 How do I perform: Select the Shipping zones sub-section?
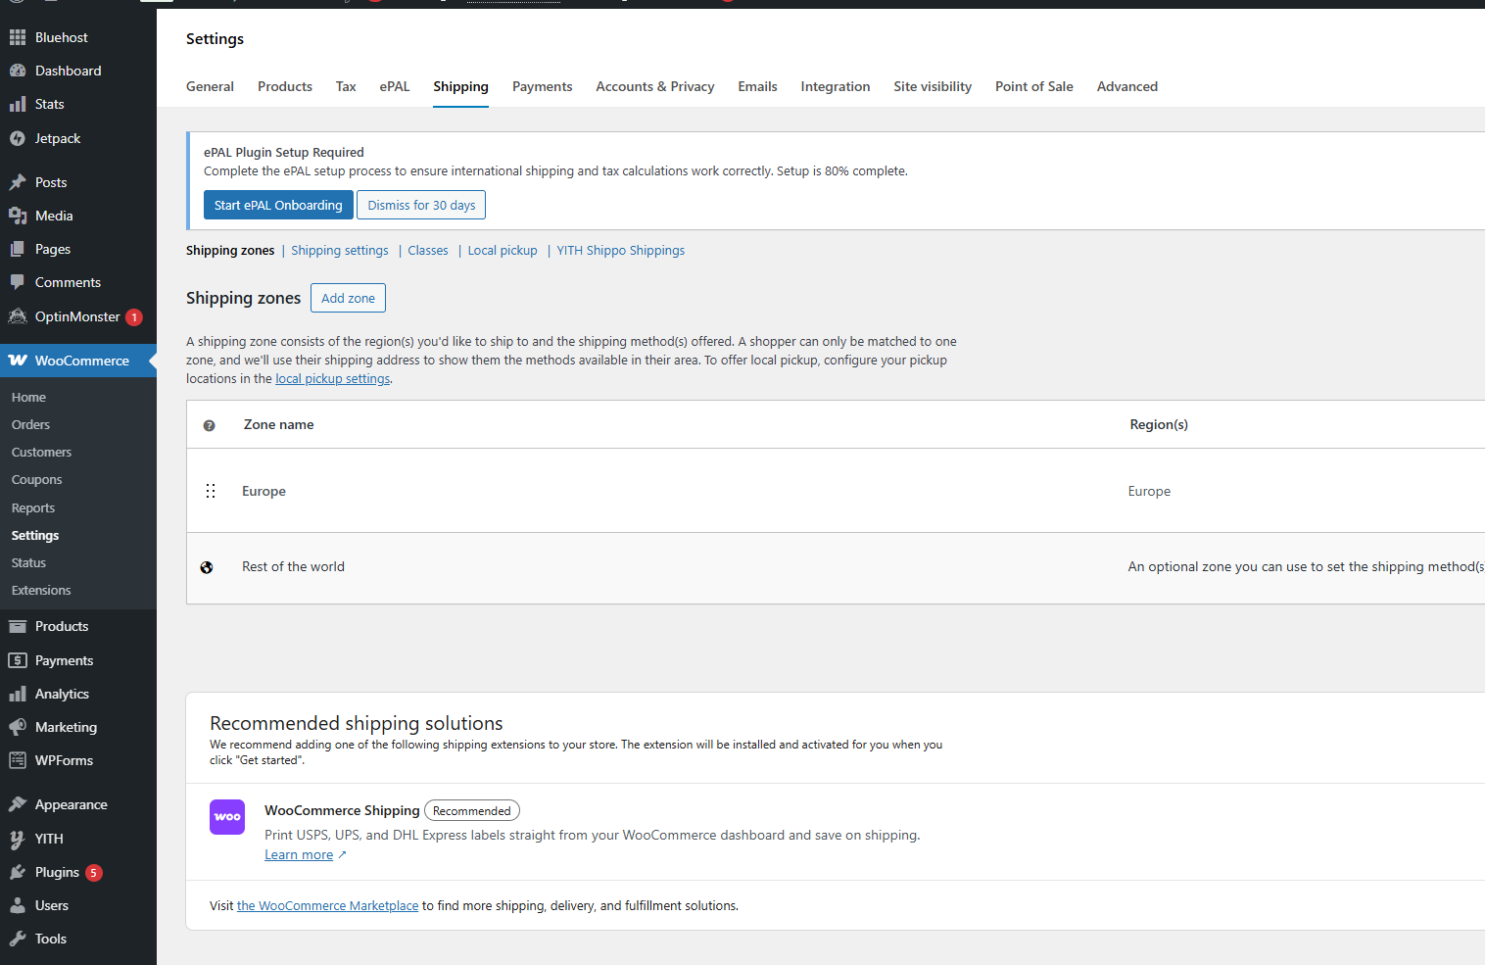coord(230,251)
